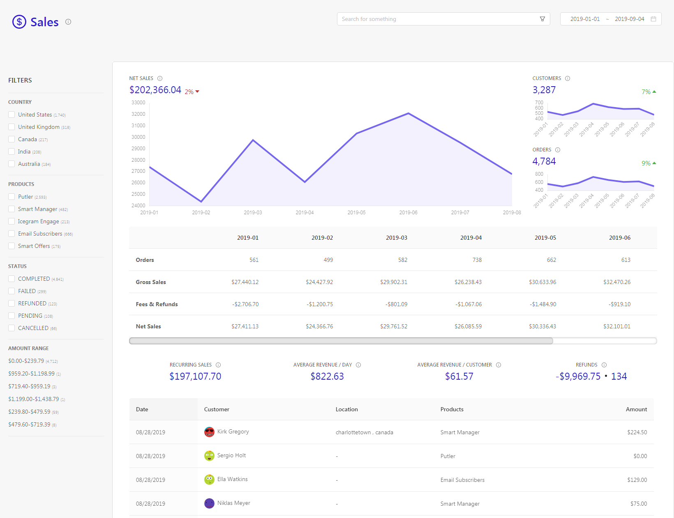
Task: Open customer Sergio Holt's name link
Action: click(231, 455)
